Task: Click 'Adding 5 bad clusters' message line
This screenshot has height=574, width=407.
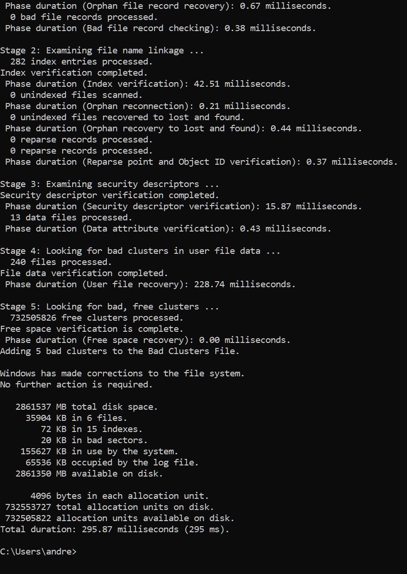Action: [120, 351]
